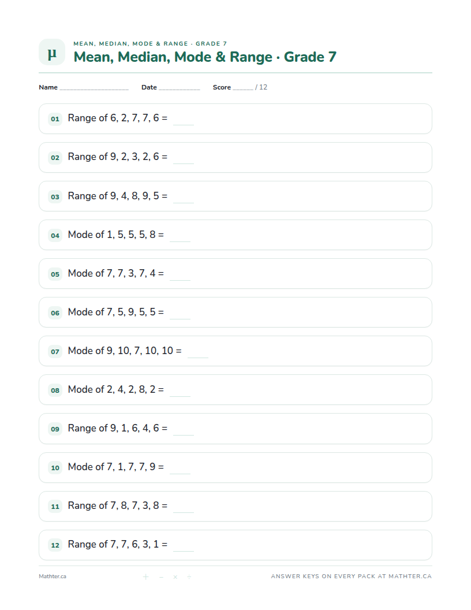Click the question number badge '07'
Screen dimensions: 471x610
(x=55, y=352)
